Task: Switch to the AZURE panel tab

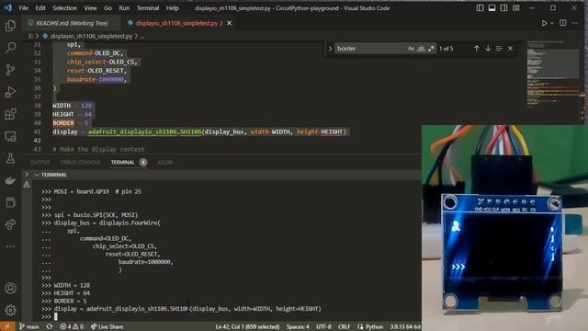Action: click(x=165, y=163)
